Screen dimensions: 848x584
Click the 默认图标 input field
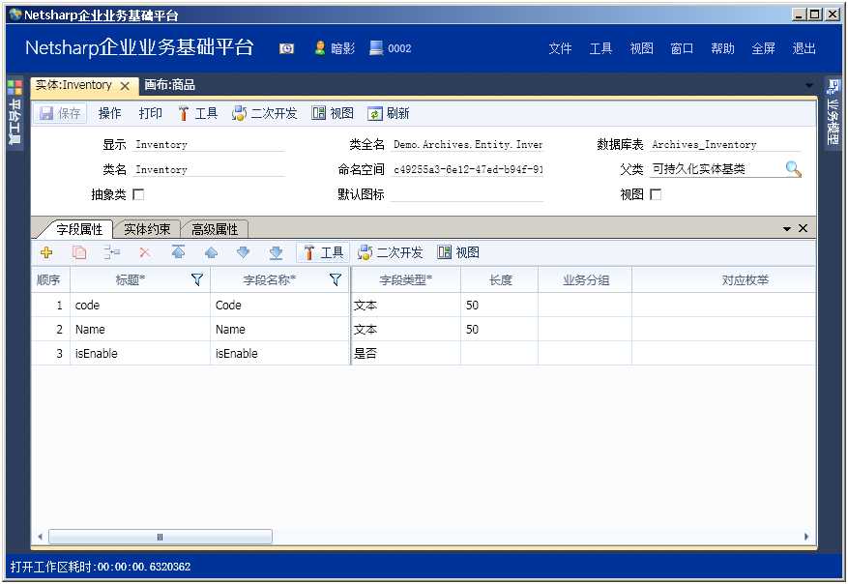pyautogui.click(x=467, y=194)
